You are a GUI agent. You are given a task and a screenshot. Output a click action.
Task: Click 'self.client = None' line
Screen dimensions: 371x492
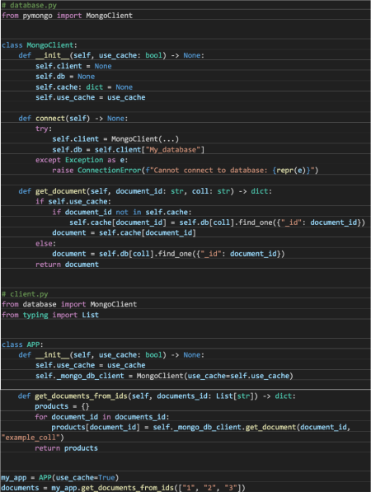point(73,66)
